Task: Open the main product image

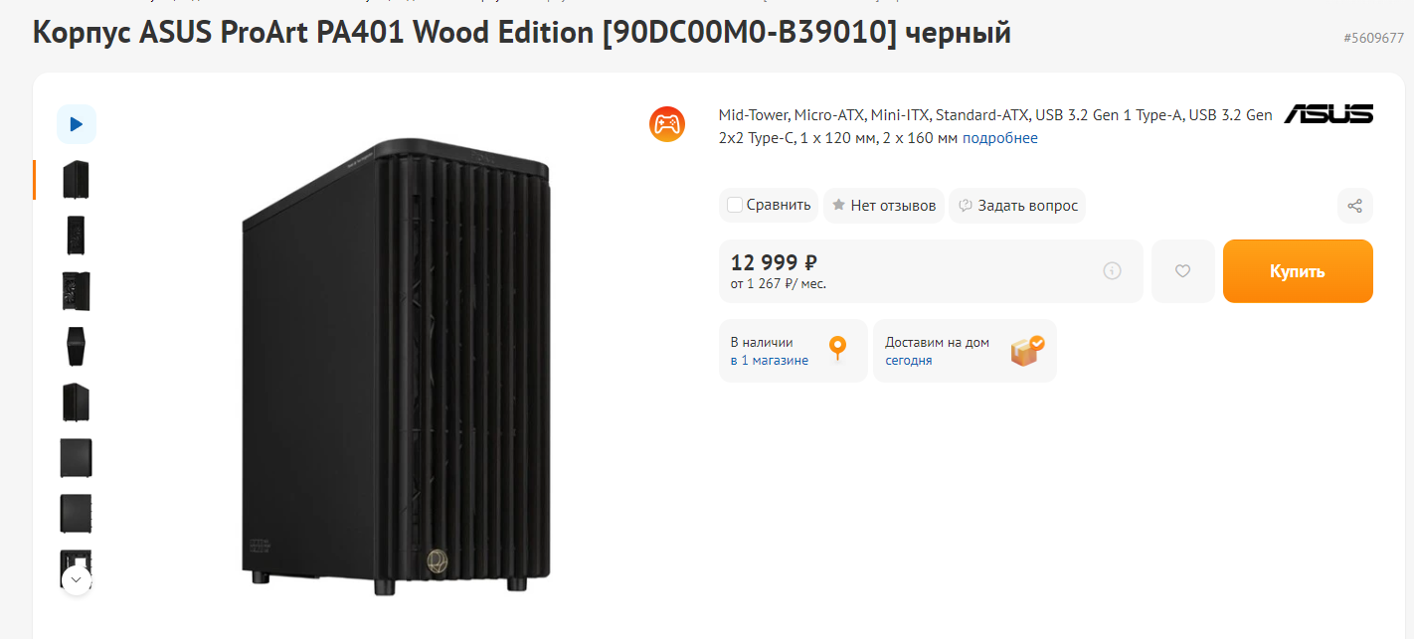Action: (396, 366)
